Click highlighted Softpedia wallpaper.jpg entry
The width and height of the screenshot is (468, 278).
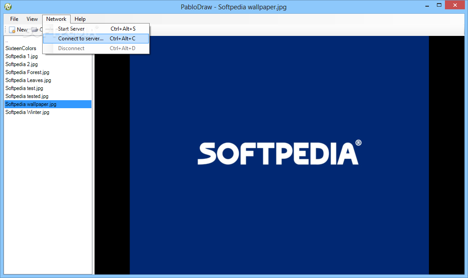point(48,104)
